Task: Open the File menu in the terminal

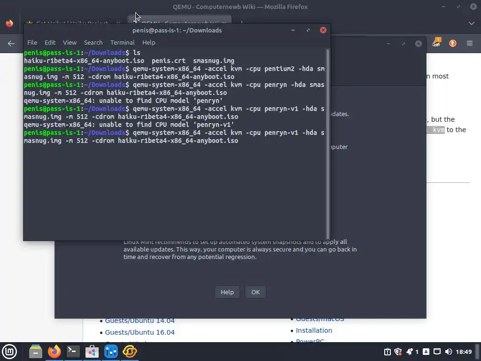Action: [32, 43]
